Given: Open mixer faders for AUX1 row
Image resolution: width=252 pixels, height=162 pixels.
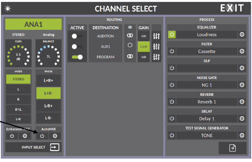Looking at the screenshot, I should [156, 47].
